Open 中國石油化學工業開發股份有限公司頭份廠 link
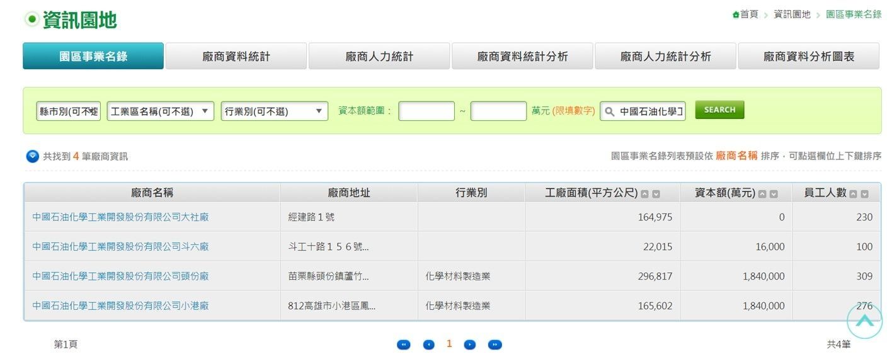The image size is (892, 359). coord(120,276)
